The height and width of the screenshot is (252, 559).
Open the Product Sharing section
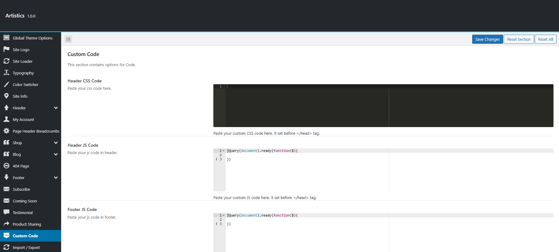pyautogui.click(x=30, y=224)
